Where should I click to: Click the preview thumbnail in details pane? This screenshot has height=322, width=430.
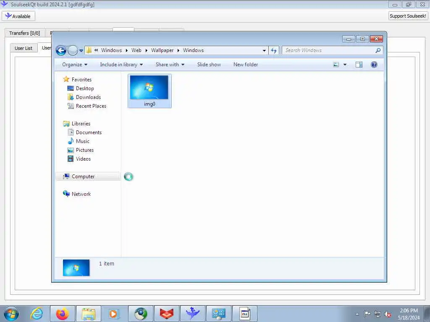76,267
